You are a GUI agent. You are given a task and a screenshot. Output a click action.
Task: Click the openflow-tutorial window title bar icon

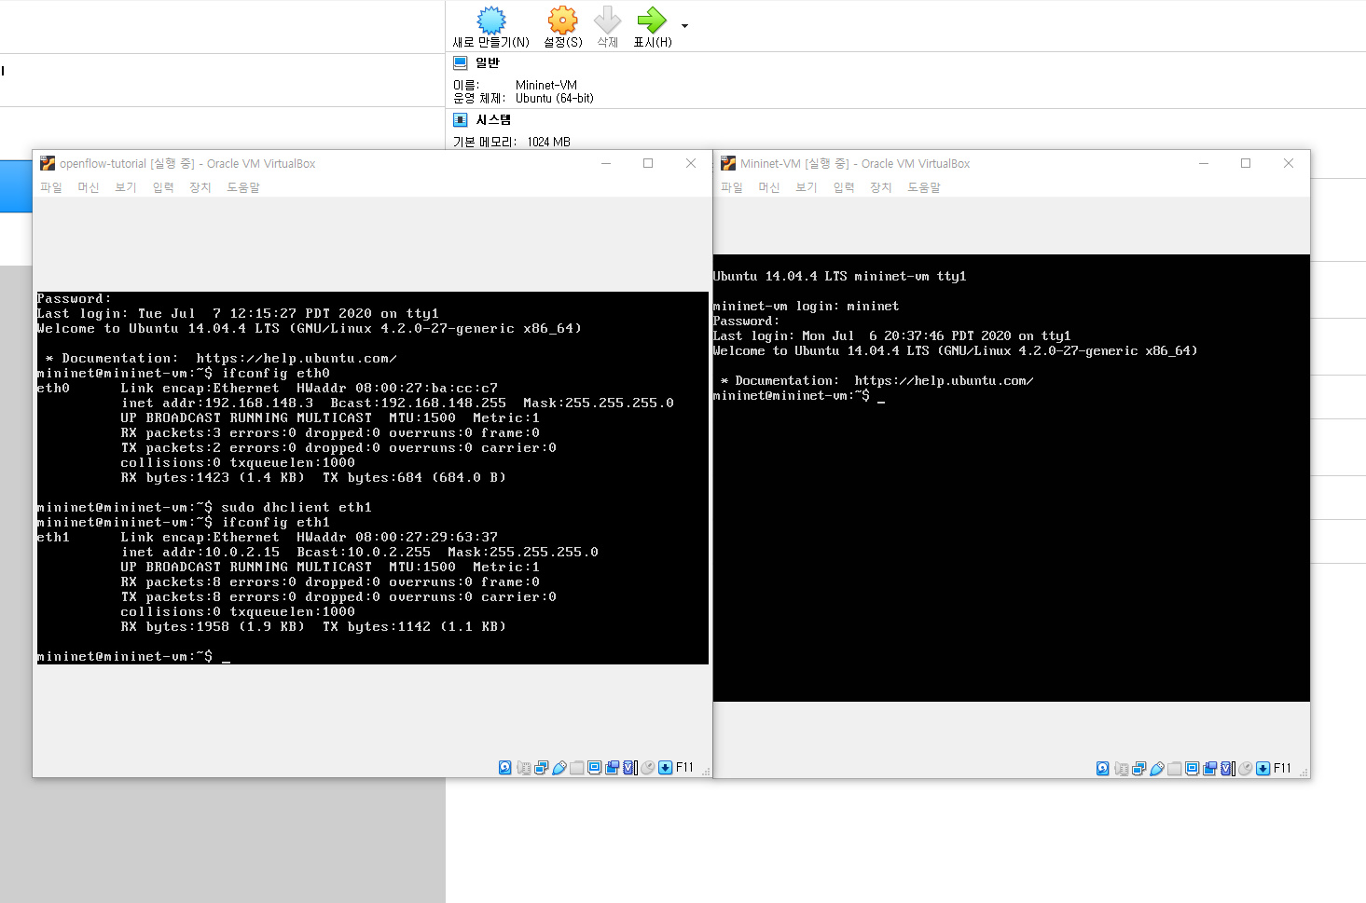(x=48, y=163)
